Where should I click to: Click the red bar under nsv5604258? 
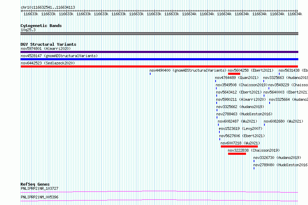point(234,74)
